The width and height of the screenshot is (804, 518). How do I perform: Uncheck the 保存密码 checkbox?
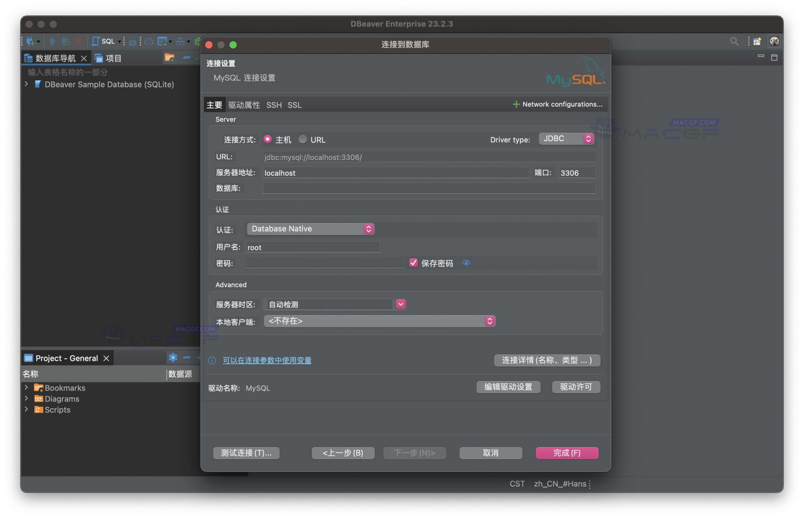[413, 263]
